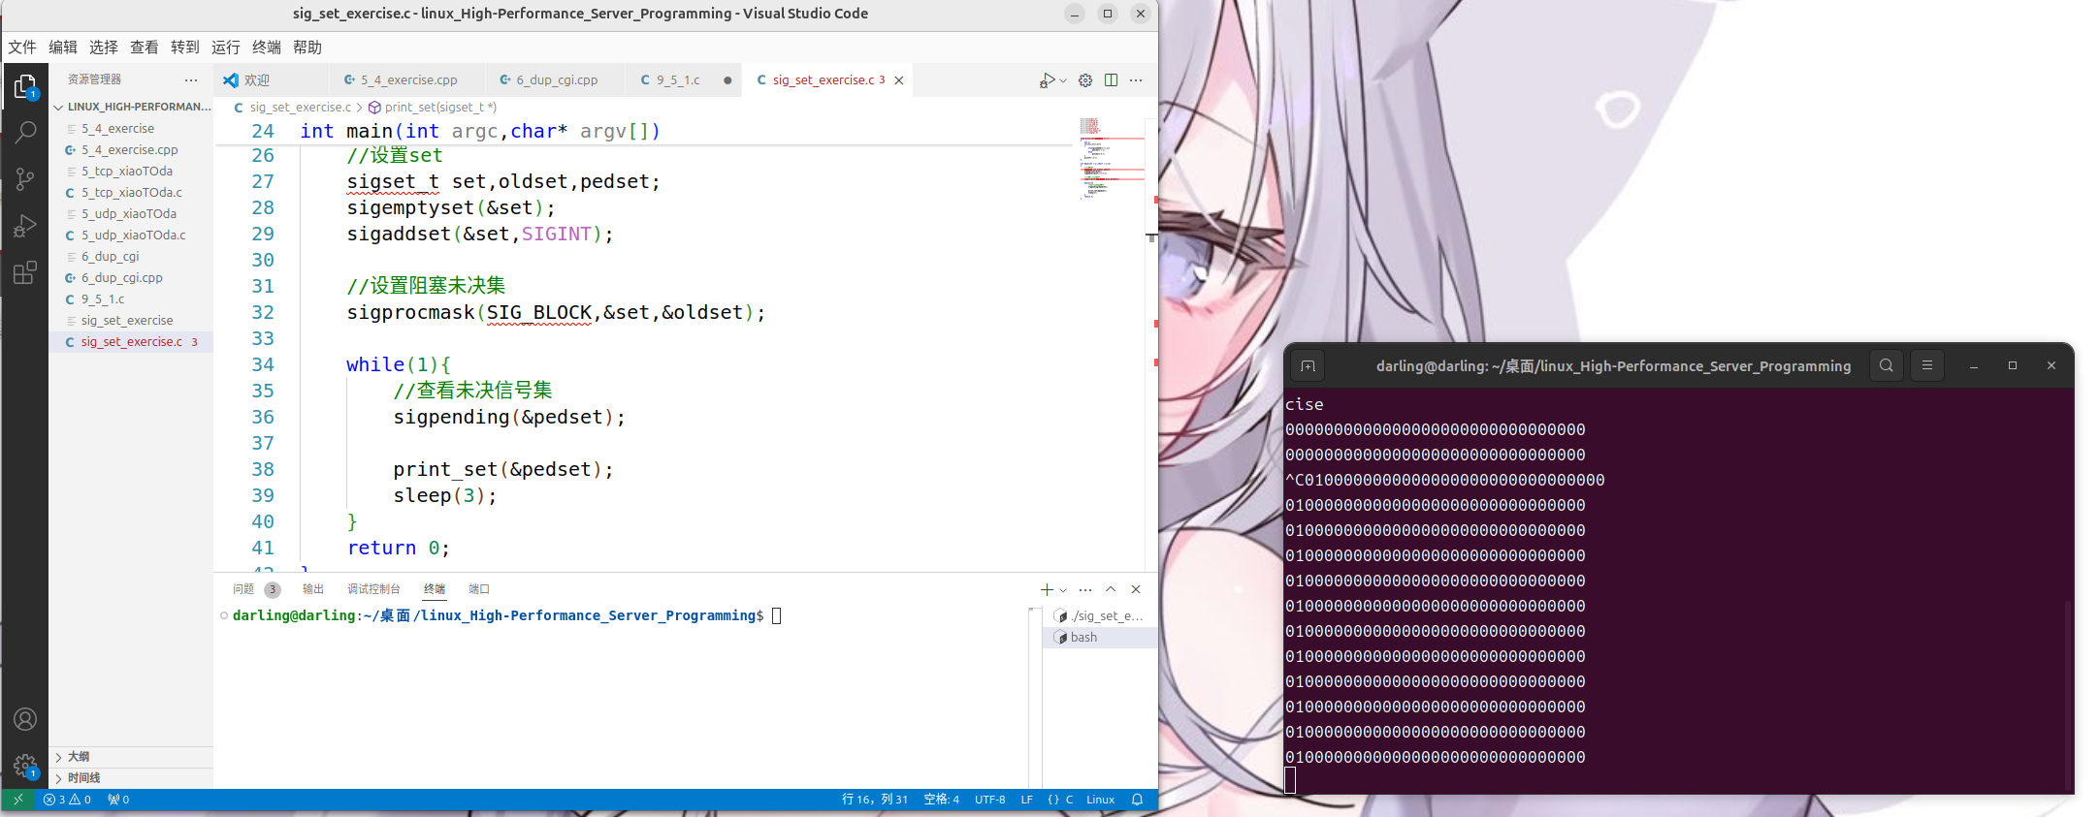Split the editor to the right
Screen dimensions: 2100x817
(1111, 80)
